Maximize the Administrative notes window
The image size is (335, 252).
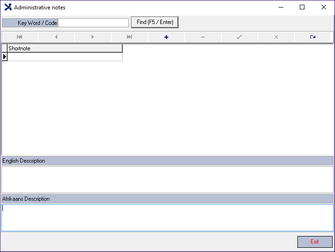302,7
